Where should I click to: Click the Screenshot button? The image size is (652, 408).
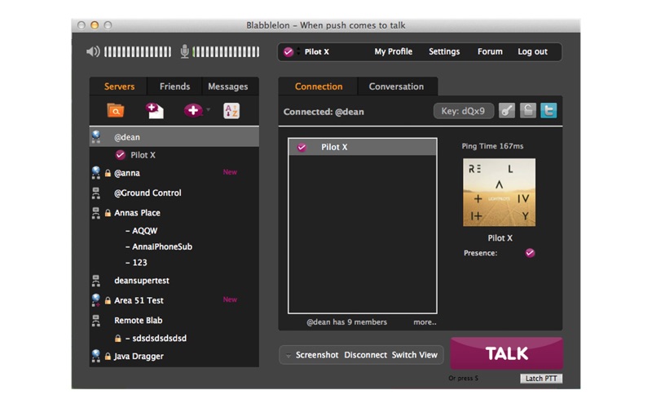coord(317,355)
